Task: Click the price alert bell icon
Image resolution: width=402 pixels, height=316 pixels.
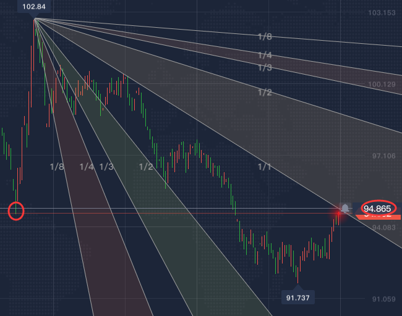Action: tap(345, 209)
